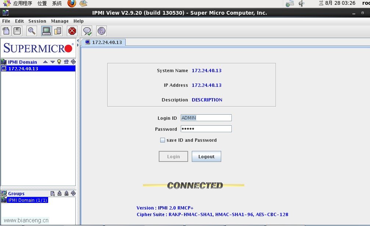Click the down-arrow icon in IPMI Domain header
370x226 pixels.
pyautogui.click(x=53, y=62)
